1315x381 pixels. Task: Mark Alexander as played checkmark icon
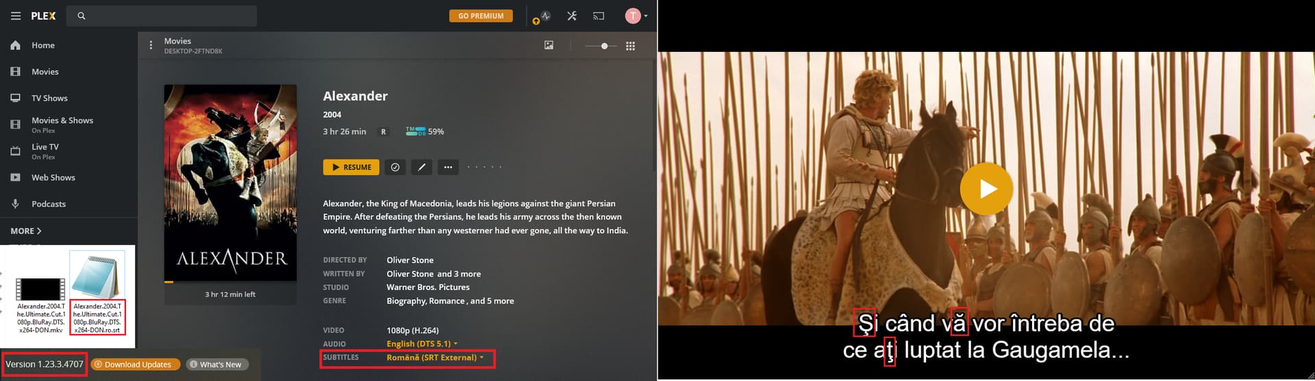(x=395, y=167)
